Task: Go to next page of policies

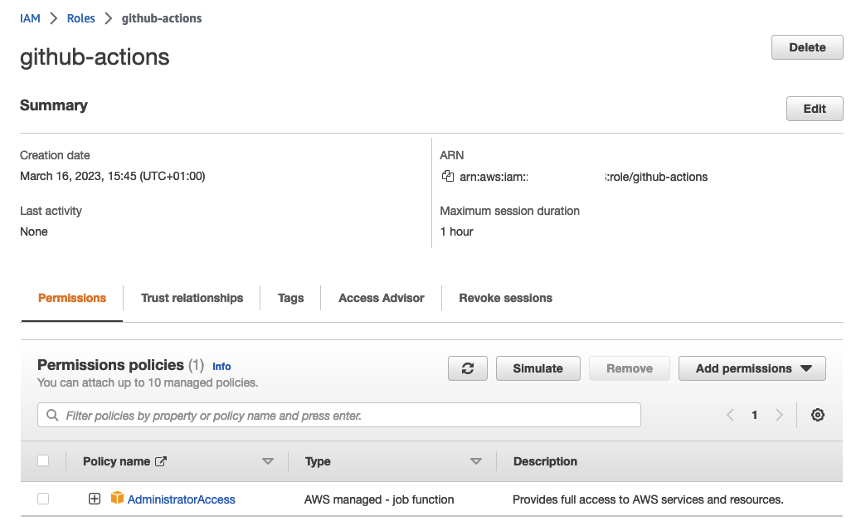Action: click(779, 415)
